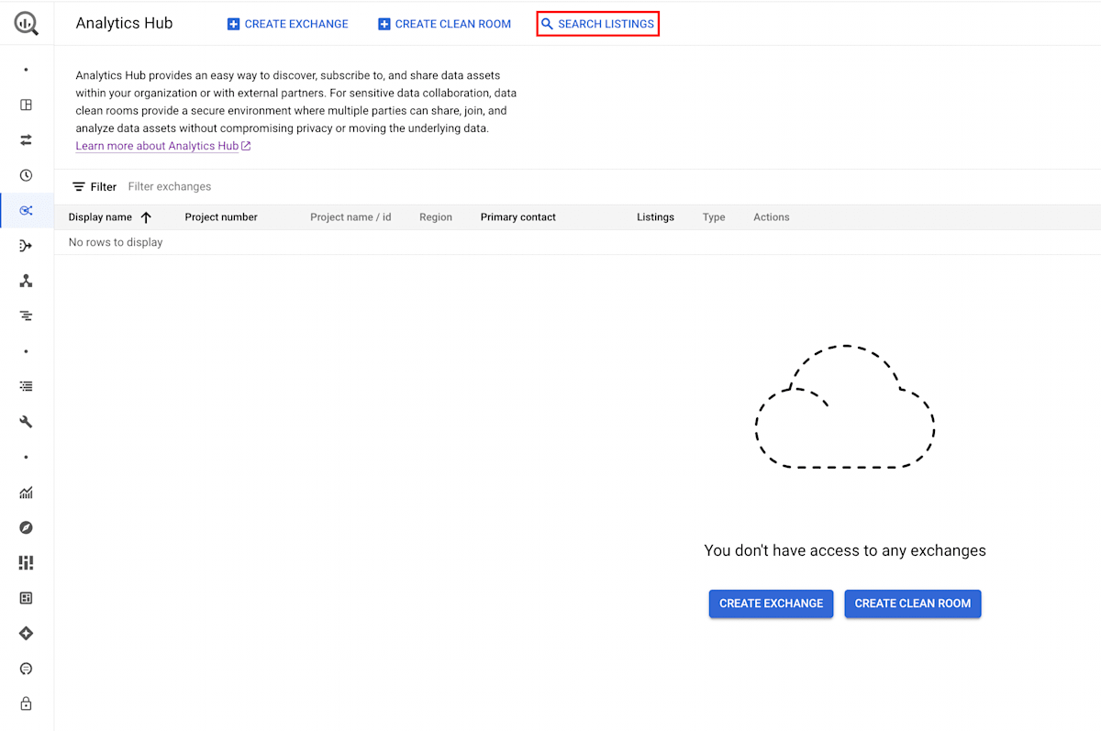Viewport: 1101px width, 731px height.
Task: Click the blue Create Clean Room button
Action: tap(913, 604)
